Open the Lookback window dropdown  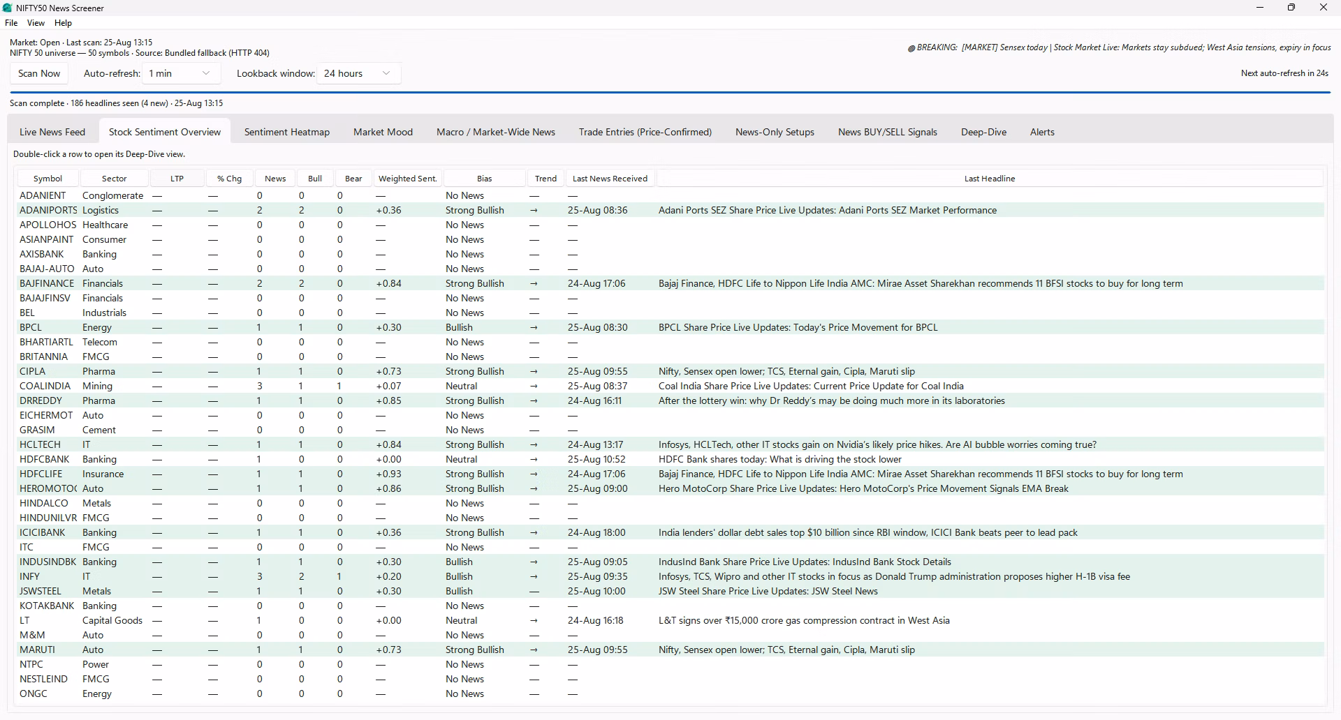359,73
